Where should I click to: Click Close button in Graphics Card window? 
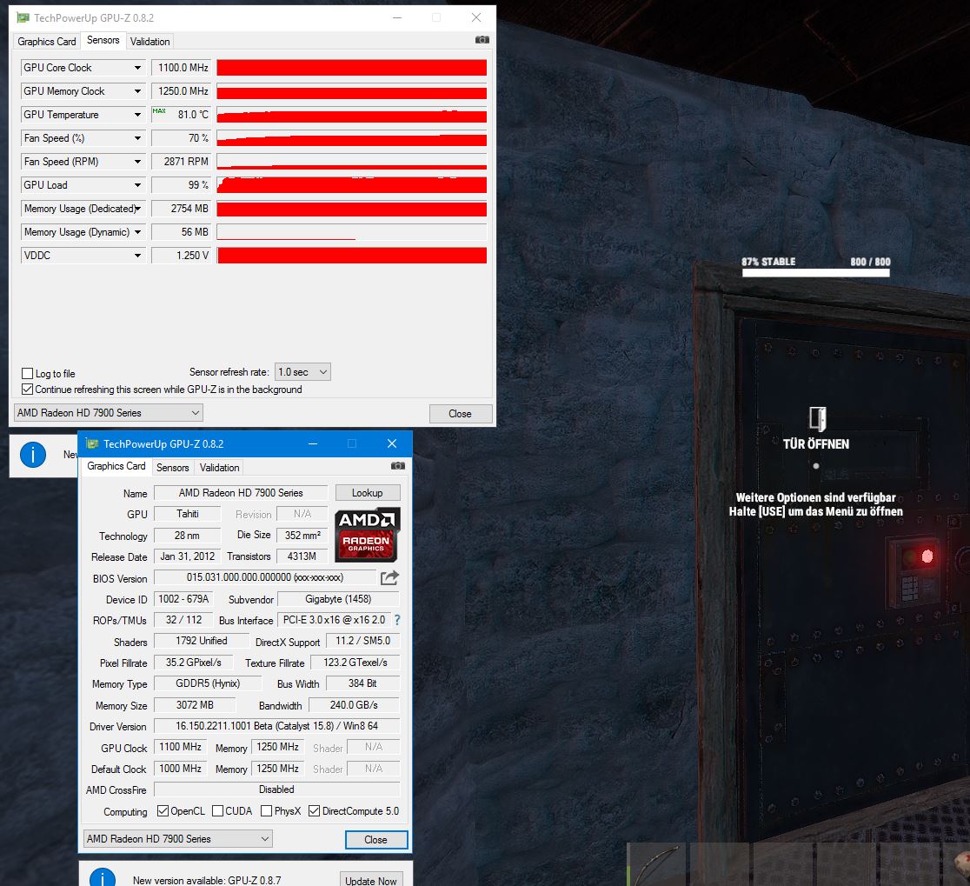pos(376,840)
